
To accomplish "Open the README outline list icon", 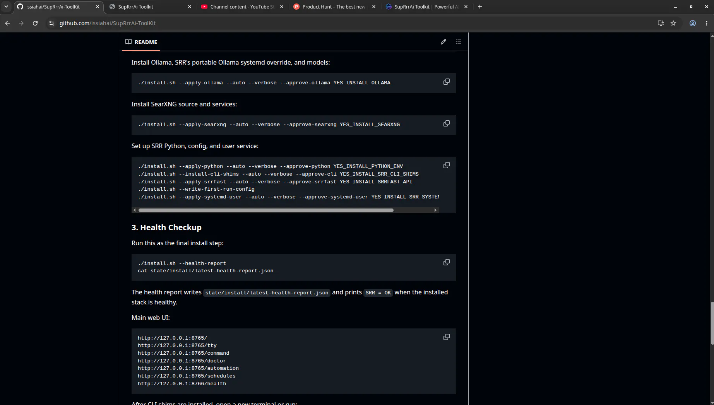I will [459, 42].
